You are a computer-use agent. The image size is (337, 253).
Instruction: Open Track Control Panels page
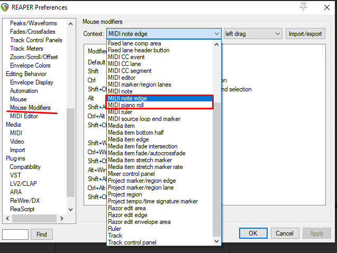click(36, 40)
